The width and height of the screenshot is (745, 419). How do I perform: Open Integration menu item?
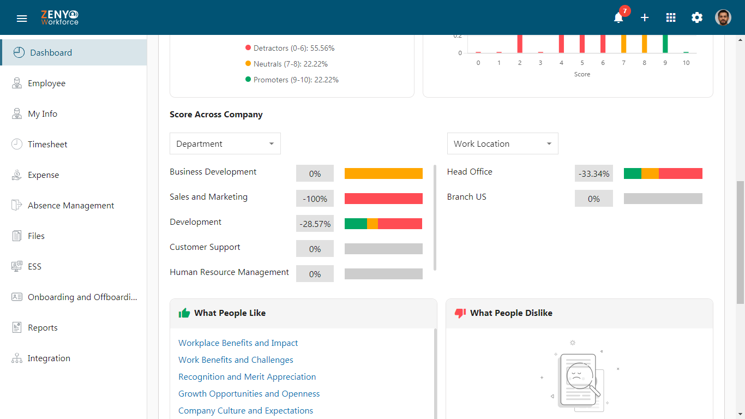click(74, 358)
